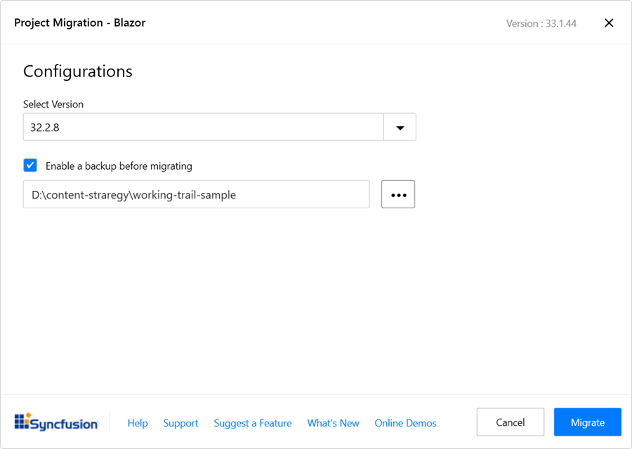The image size is (632, 449).
Task: Disable the backup before migrating checkbox
Action: 30,165
